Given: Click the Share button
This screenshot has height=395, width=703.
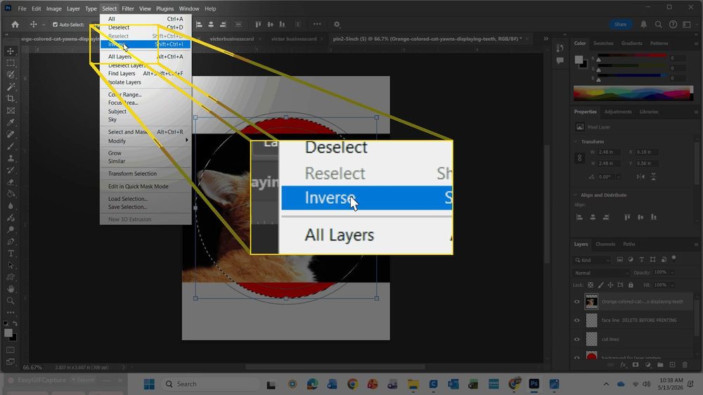Looking at the screenshot, I should [x=621, y=25].
